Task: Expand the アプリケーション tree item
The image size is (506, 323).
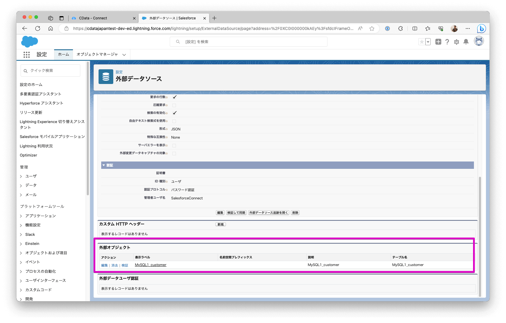Action: click(x=21, y=216)
